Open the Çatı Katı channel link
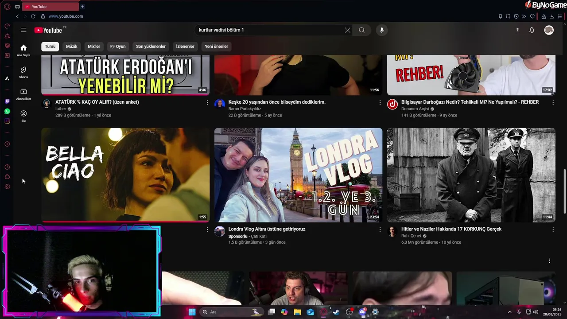Image resolution: width=567 pixels, height=319 pixels. pyautogui.click(x=259, y=236)
